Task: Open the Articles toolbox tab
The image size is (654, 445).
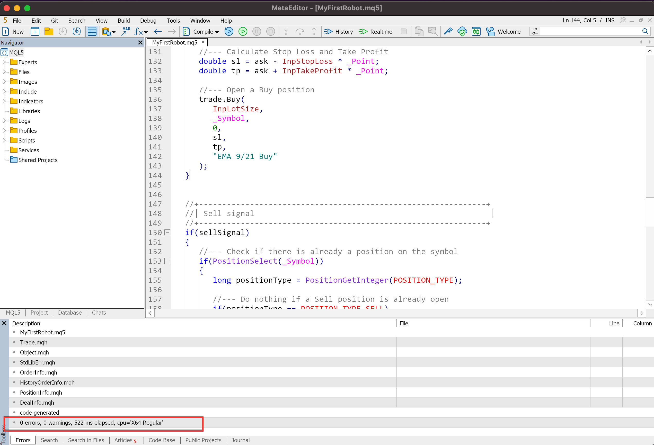Action: pos(126,440)
